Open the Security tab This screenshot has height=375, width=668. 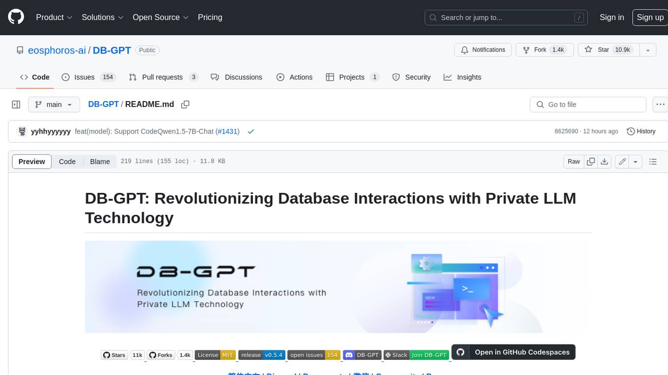[412, 77]
